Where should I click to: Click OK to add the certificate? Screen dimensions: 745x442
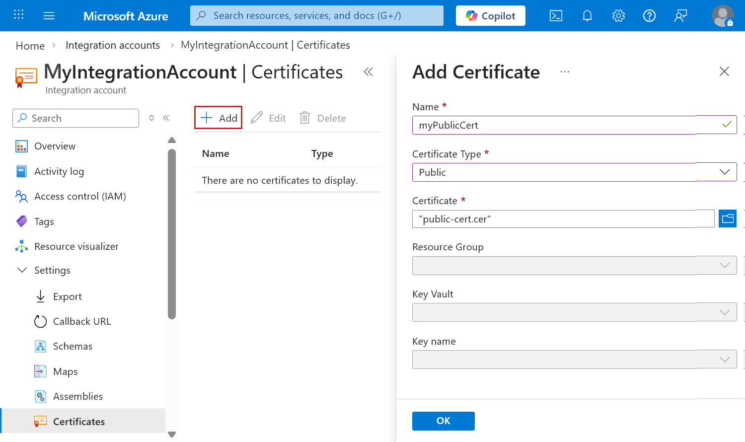click(x=444, y=421)
